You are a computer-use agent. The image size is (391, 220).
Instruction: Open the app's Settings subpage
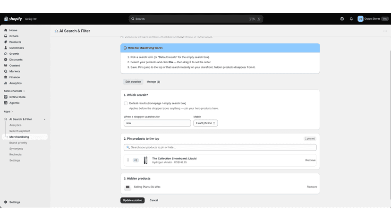click(x=15, y=161)
